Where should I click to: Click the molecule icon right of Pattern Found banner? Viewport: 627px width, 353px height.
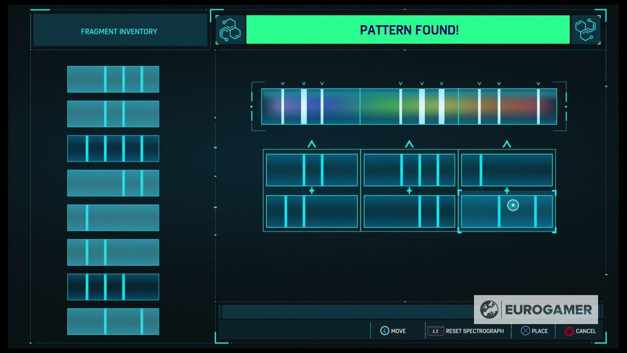(585, 30)
